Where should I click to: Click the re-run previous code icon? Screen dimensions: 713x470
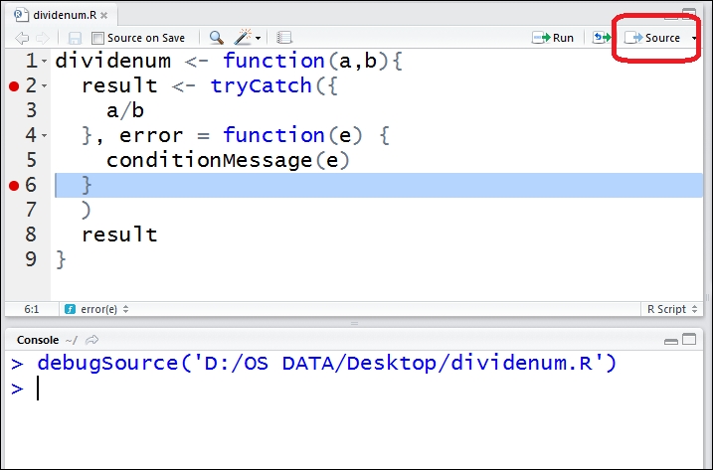pyautogui.click(x=601, y=38)
